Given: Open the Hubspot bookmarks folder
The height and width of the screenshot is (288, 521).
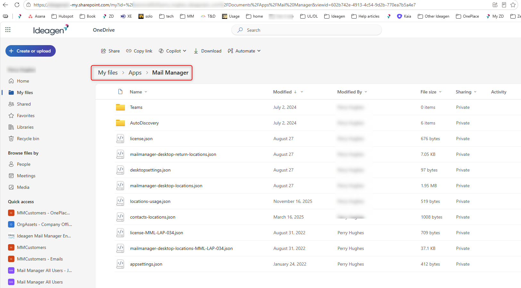Looking at the screenshot, I should [62, 16].
